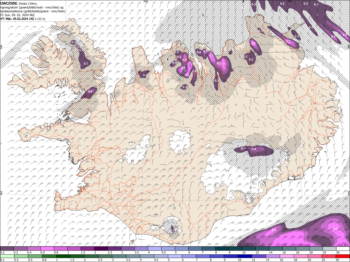Click the UWC/DINI title text
Image resolution: width=350 pixels, height=262 pixels.
(x=8, y=3)
